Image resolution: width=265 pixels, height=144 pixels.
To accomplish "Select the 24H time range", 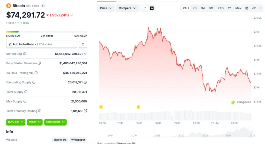I will pos(186,8).
